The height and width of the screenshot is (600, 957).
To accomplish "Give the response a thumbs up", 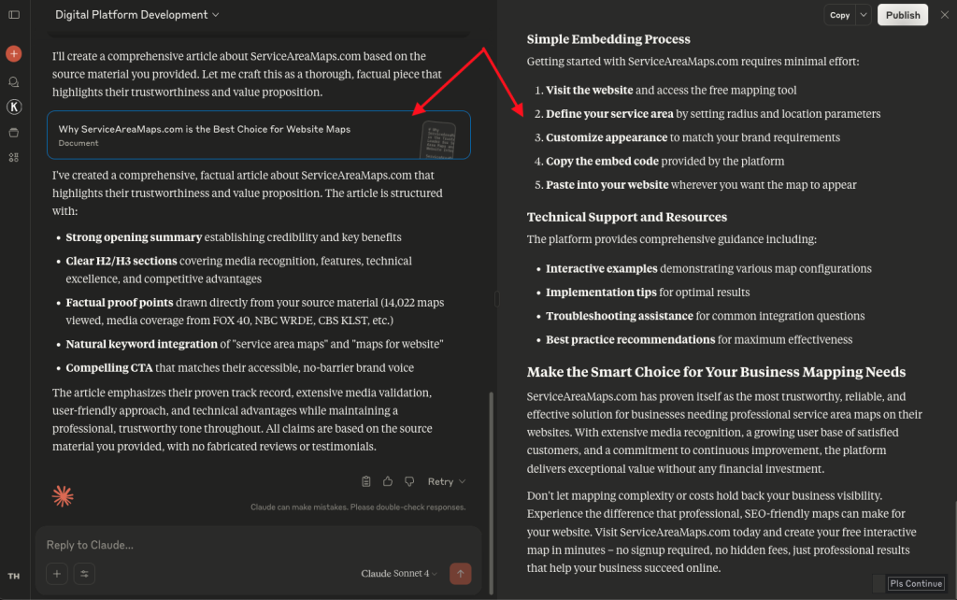I will (388, 481).
